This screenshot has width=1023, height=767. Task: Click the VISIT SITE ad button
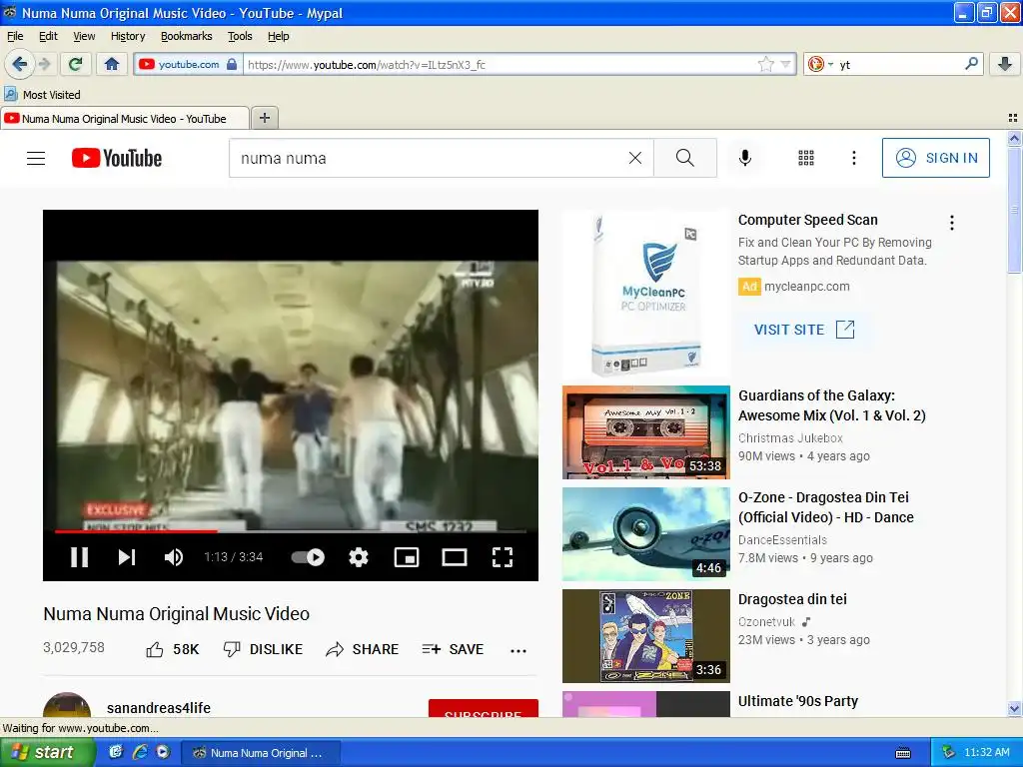[x=804, y=330]
